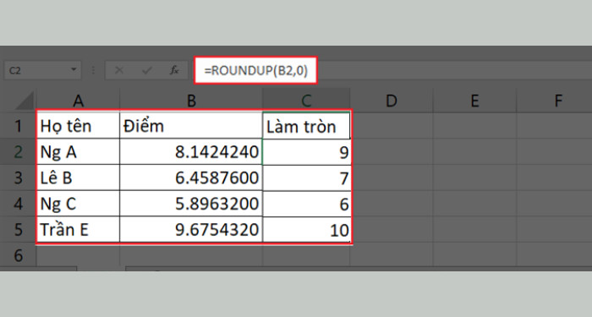Select row 2 header
Image resolution: width=592 pixels, height=317 pixels.
tap(18, 151)
